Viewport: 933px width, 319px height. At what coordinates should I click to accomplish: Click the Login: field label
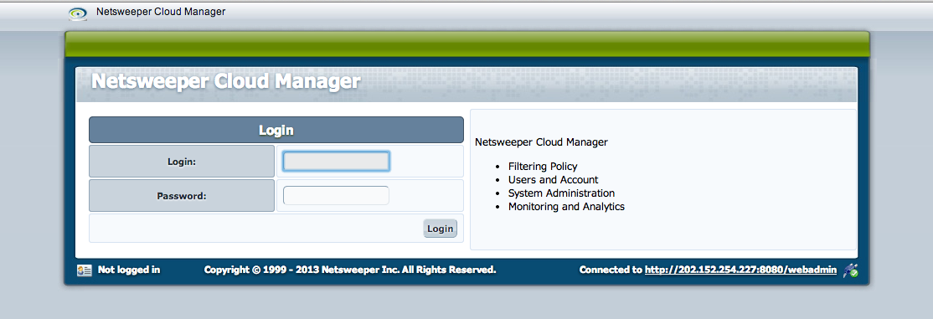(x=182, y=162)
